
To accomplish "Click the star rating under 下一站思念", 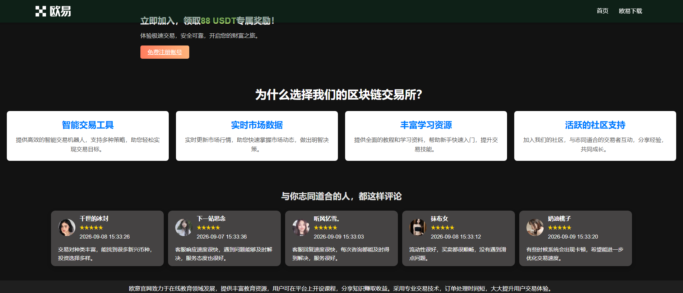I will (x=208, y=228).
